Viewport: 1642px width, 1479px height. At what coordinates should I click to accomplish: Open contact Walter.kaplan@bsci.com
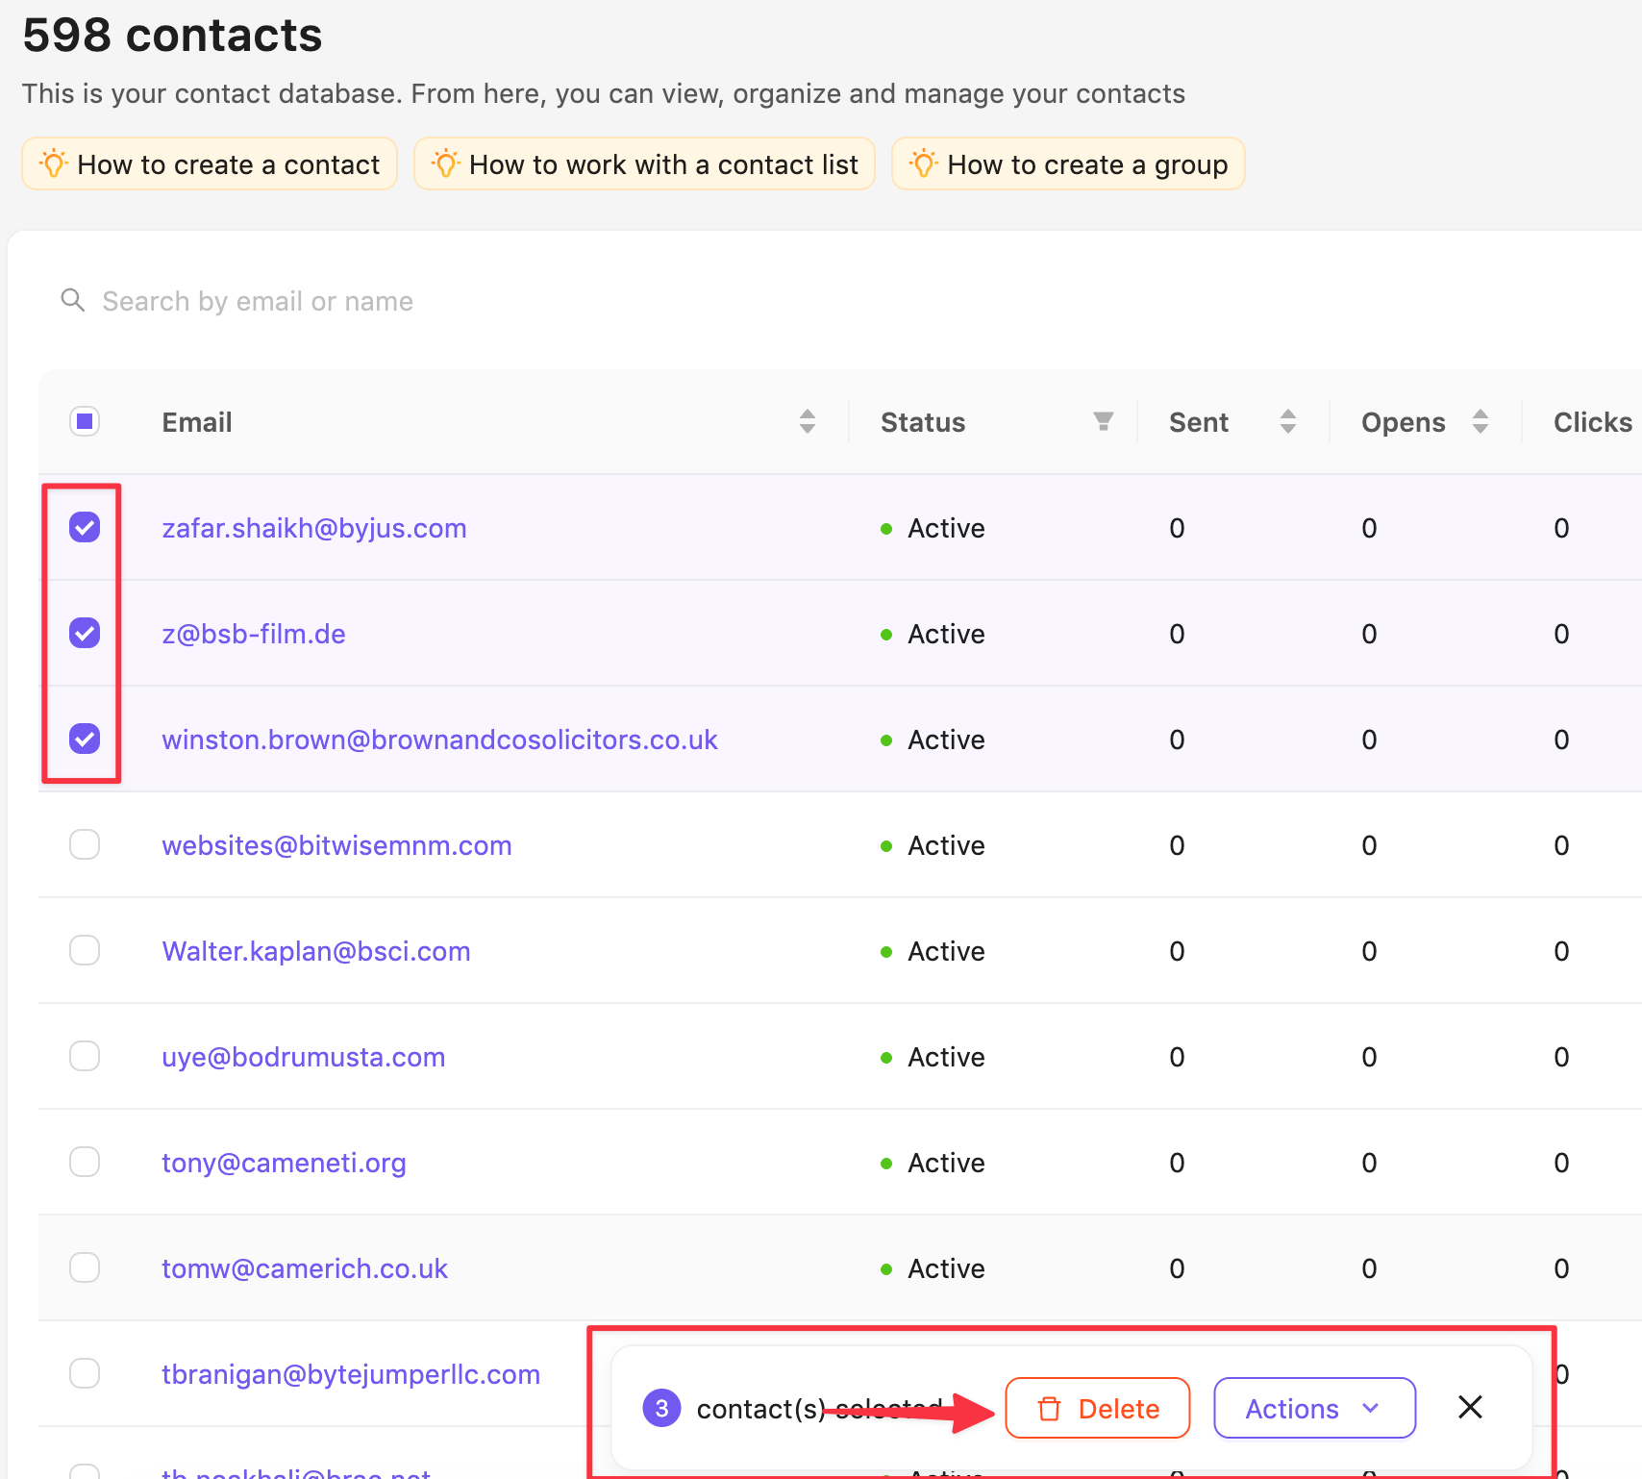tap(315, 951)
